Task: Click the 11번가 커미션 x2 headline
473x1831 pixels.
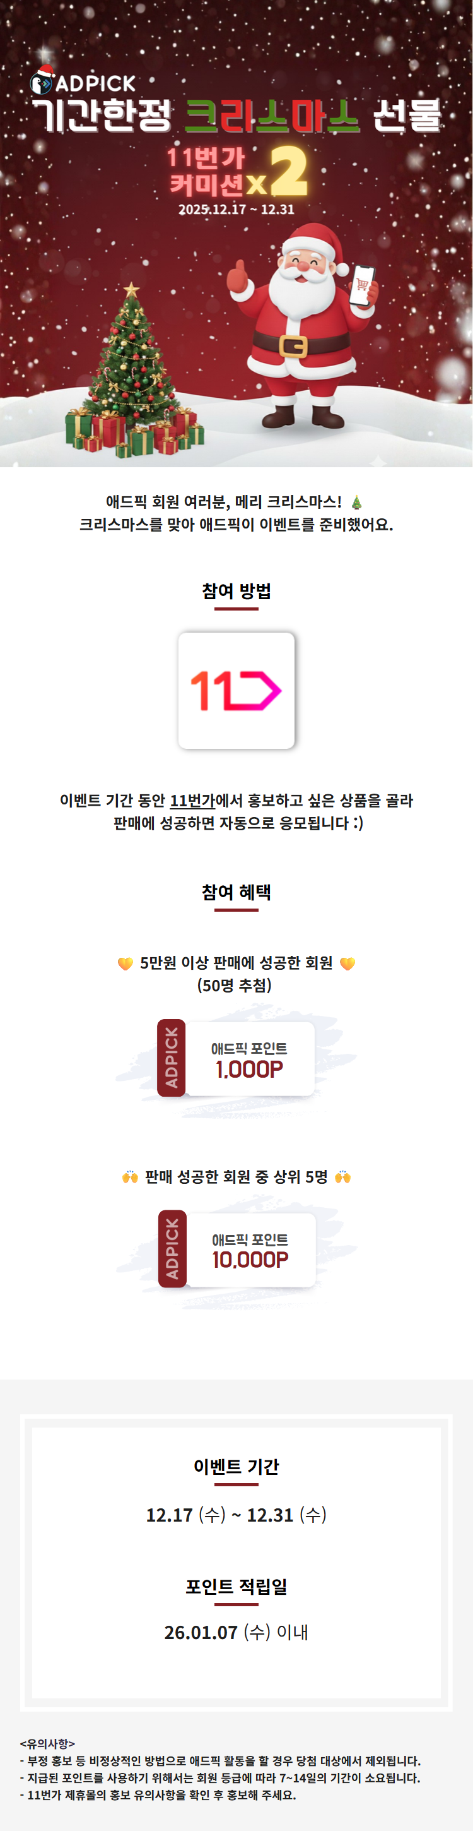Action: coord(237,171)
